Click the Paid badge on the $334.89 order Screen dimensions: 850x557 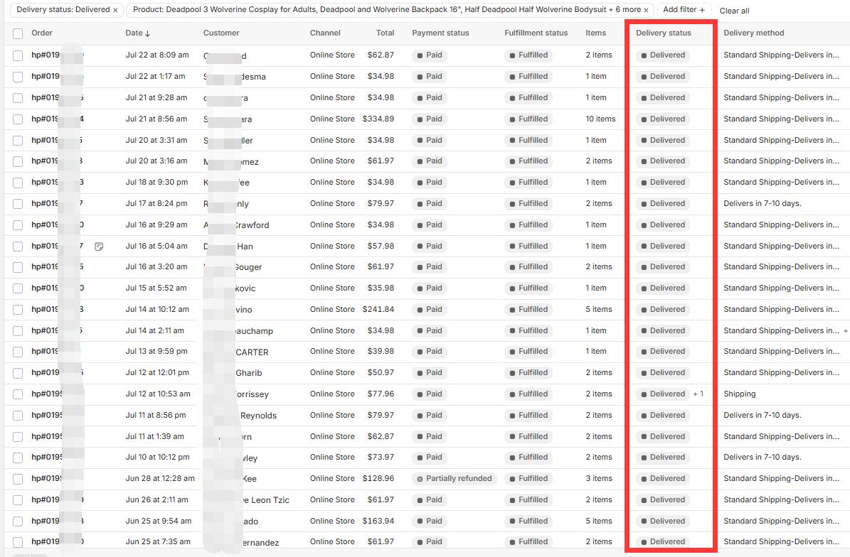click(x=430, y=119)
